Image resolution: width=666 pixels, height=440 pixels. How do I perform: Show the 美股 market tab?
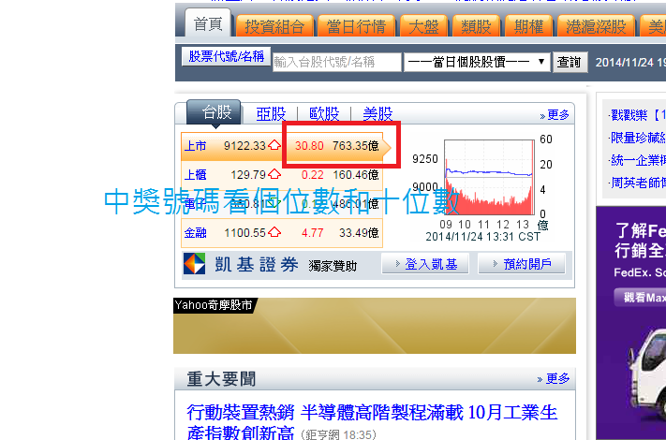tap(377, 114)
